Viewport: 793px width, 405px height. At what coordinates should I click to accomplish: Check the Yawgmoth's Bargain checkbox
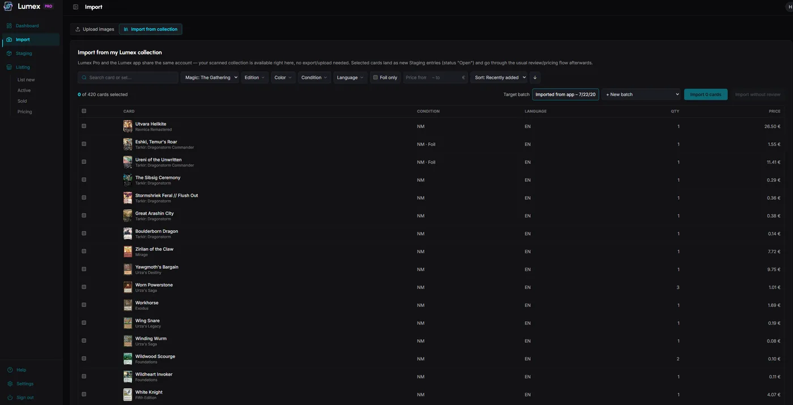coord(84,269)
